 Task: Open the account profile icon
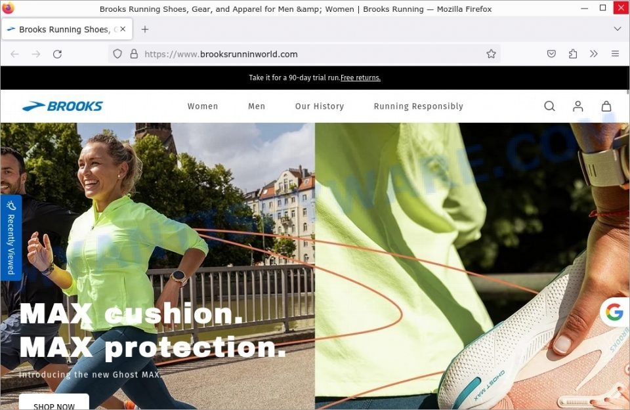coord(577,106)
